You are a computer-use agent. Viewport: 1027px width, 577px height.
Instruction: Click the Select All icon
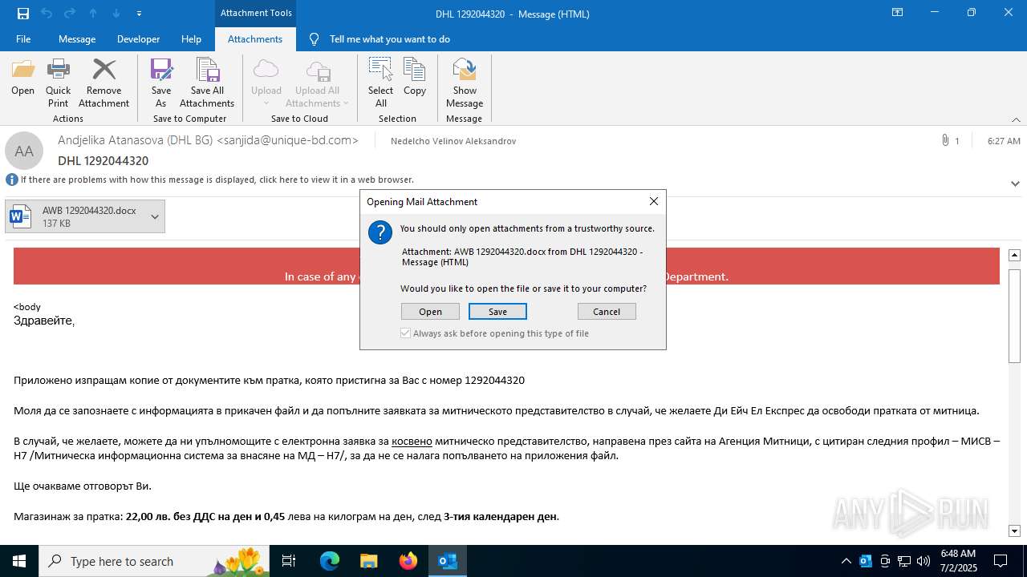[x=380, y=83]
